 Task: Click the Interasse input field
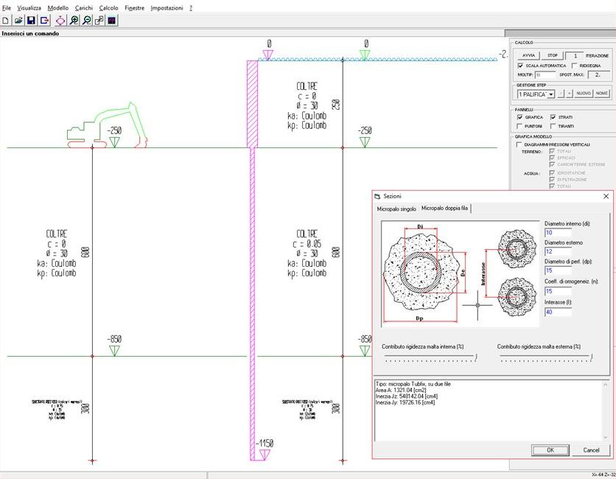coord(558,312)
